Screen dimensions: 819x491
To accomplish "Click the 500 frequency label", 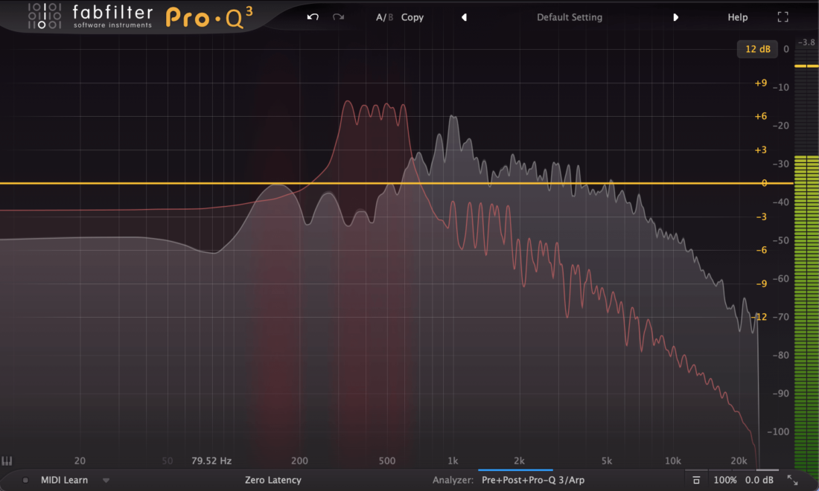I will [387, 460].
